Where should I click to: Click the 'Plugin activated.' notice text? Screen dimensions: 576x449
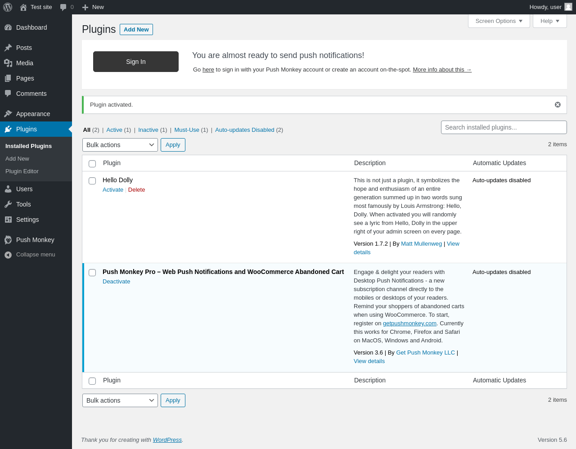point(111,105)
